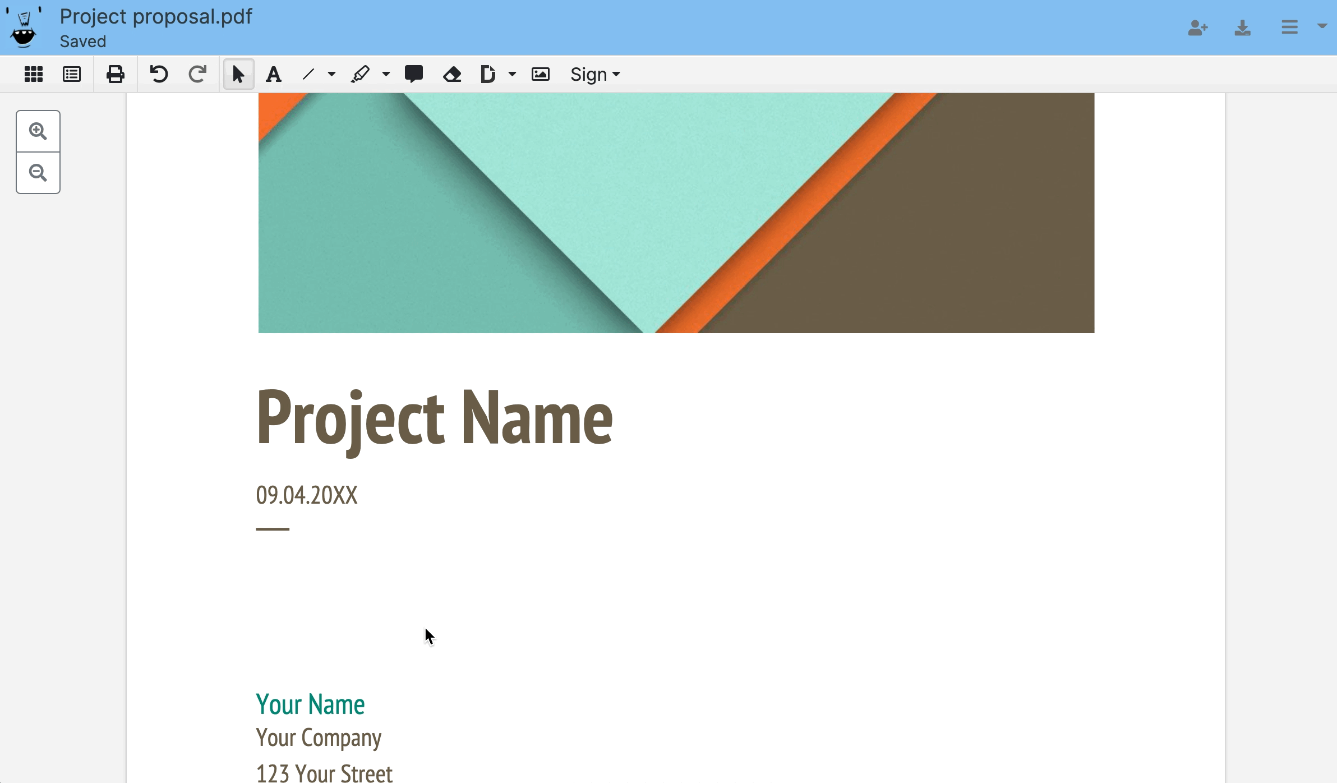This screenshot has width=1337, height=783.
Task: Print the document
Action: point(116,74)
